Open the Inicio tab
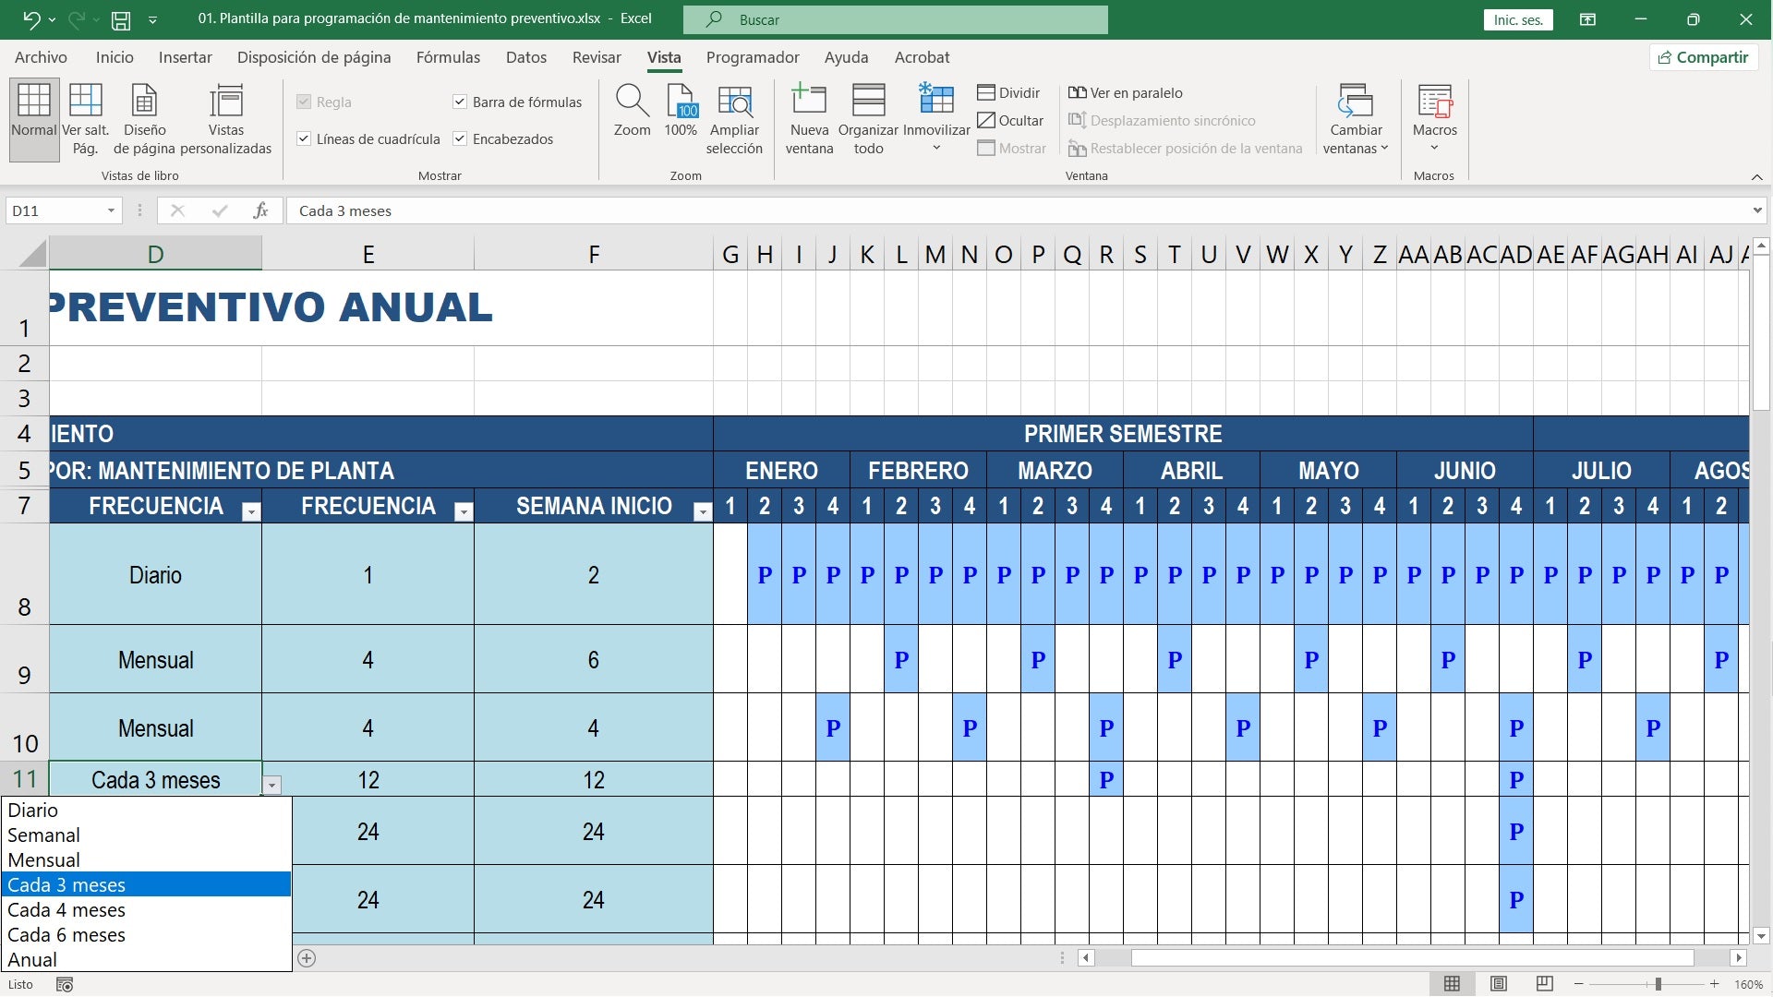Screen dimensions: 1773x997 [x=115, y=57]
